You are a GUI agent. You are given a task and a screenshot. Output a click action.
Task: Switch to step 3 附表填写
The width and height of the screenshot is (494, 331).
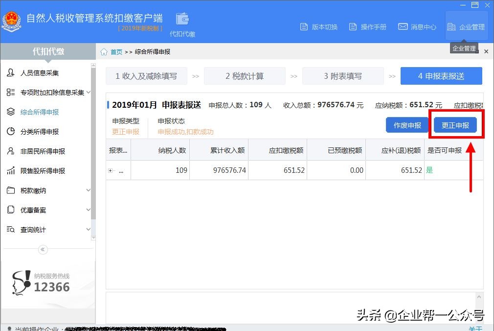point(343,76)
